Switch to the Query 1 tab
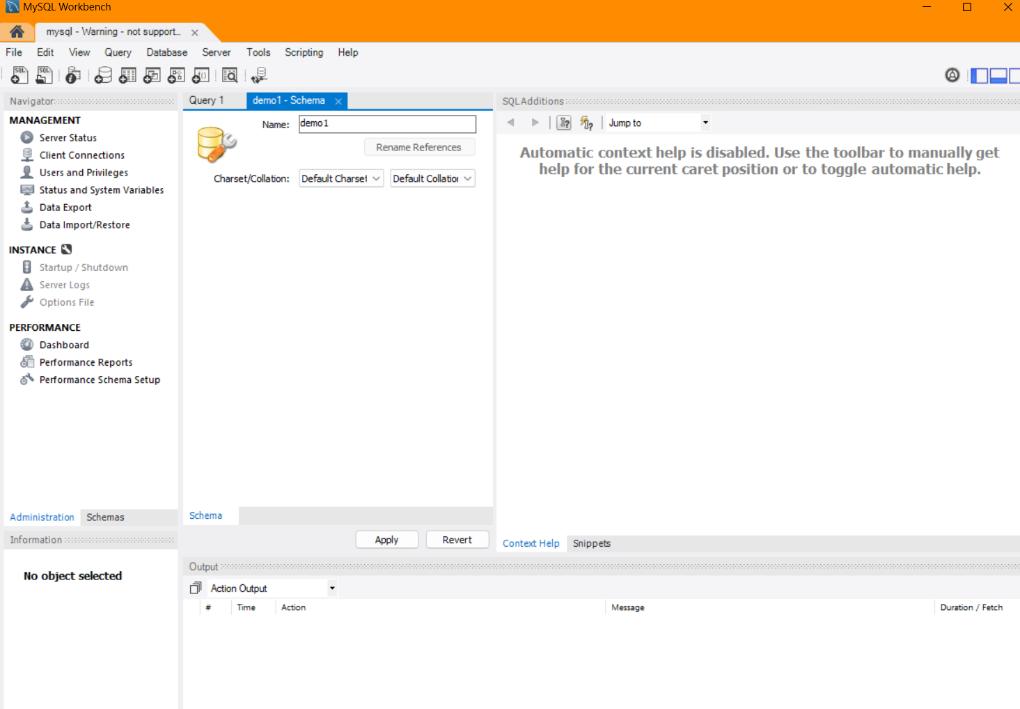Image resolution: width=1020 pixels, height=709 pixels. 207,100
